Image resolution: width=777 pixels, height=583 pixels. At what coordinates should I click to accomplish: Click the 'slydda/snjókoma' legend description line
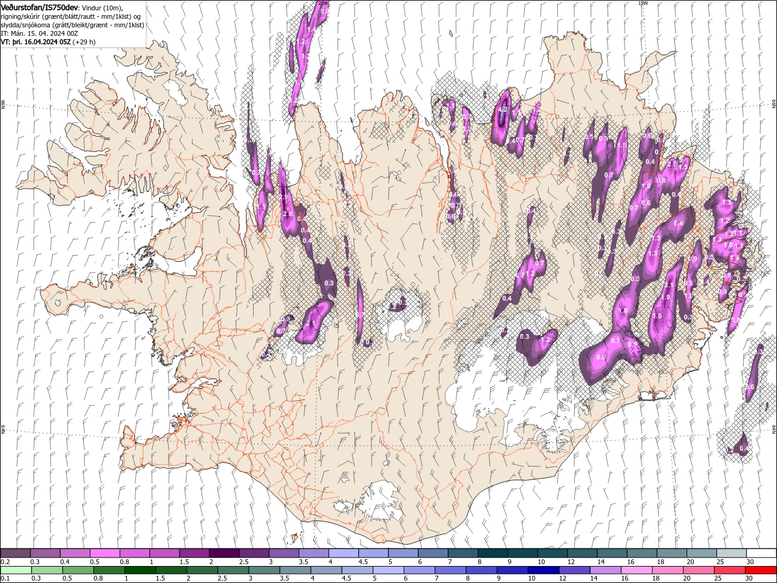click(x=71, y=24)
